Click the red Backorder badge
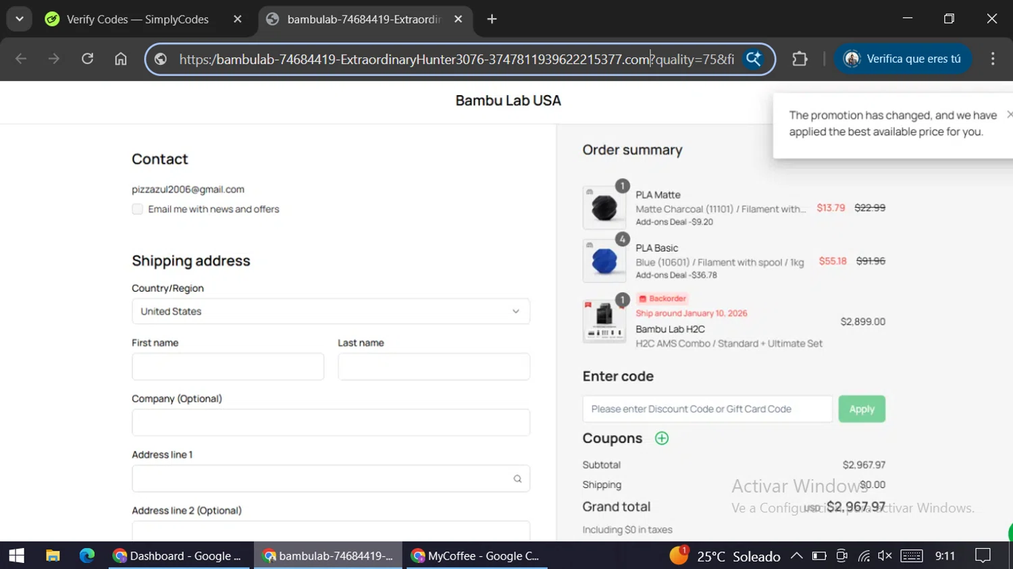The height and width of the screenshot is (569, 1013). point(662,298)
